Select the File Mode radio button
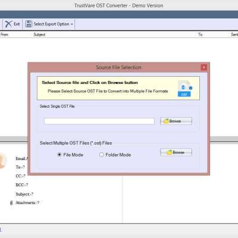Screen dimensions: 238x238 click(x=59, y=155)
